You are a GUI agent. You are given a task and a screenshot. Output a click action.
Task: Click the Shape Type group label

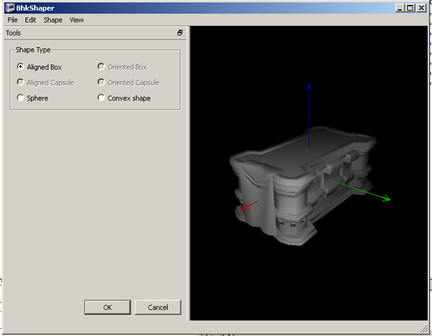tap(33, 50)
